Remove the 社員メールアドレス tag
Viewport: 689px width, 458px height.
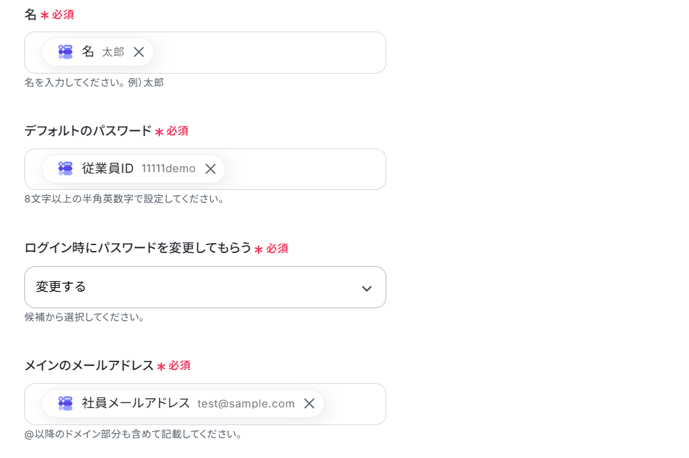(309, 403)
